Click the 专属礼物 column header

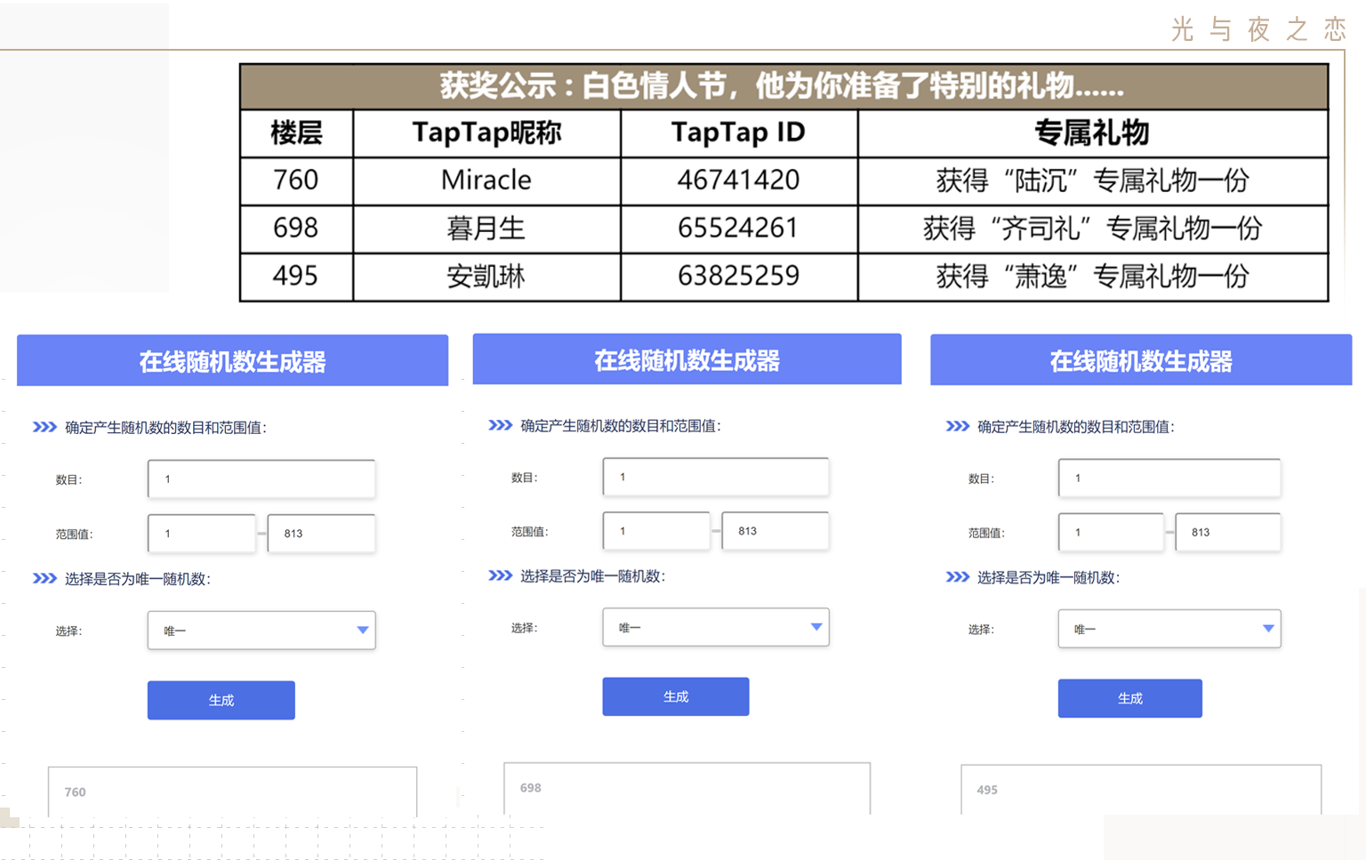[1092, 133]
